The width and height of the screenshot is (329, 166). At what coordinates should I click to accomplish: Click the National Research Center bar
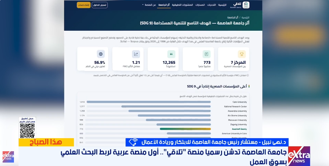[x=166, y=107]
